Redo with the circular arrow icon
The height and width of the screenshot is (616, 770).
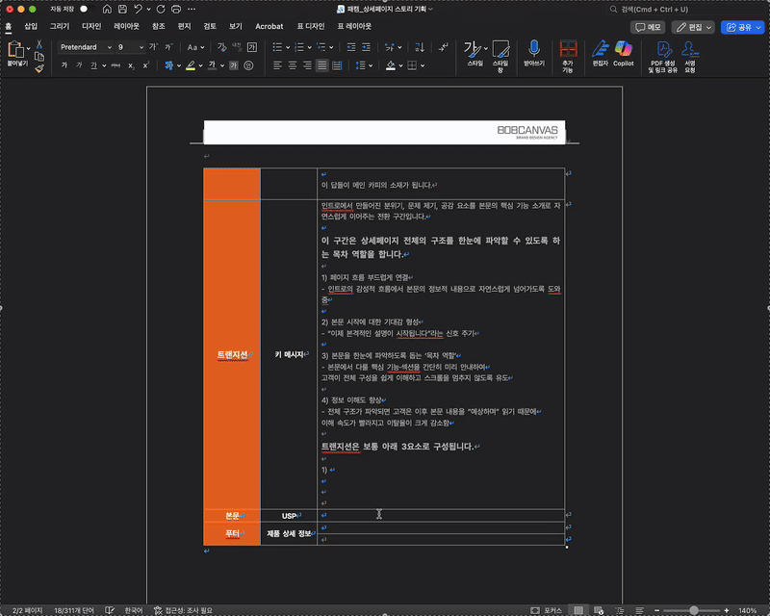click(161, 10)
